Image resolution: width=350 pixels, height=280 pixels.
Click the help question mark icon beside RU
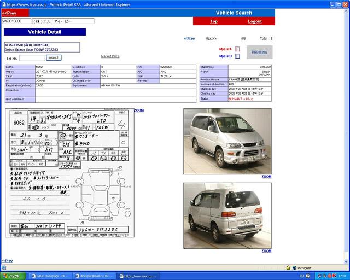308,276
